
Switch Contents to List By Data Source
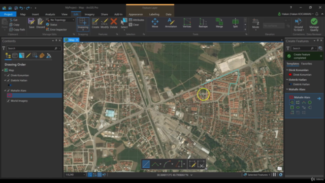point(15,55)
